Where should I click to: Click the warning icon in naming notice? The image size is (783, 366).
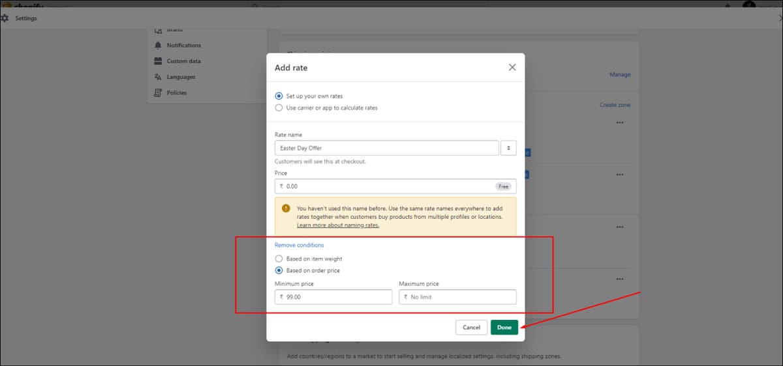pyautogui.click(x=286, y=208)
